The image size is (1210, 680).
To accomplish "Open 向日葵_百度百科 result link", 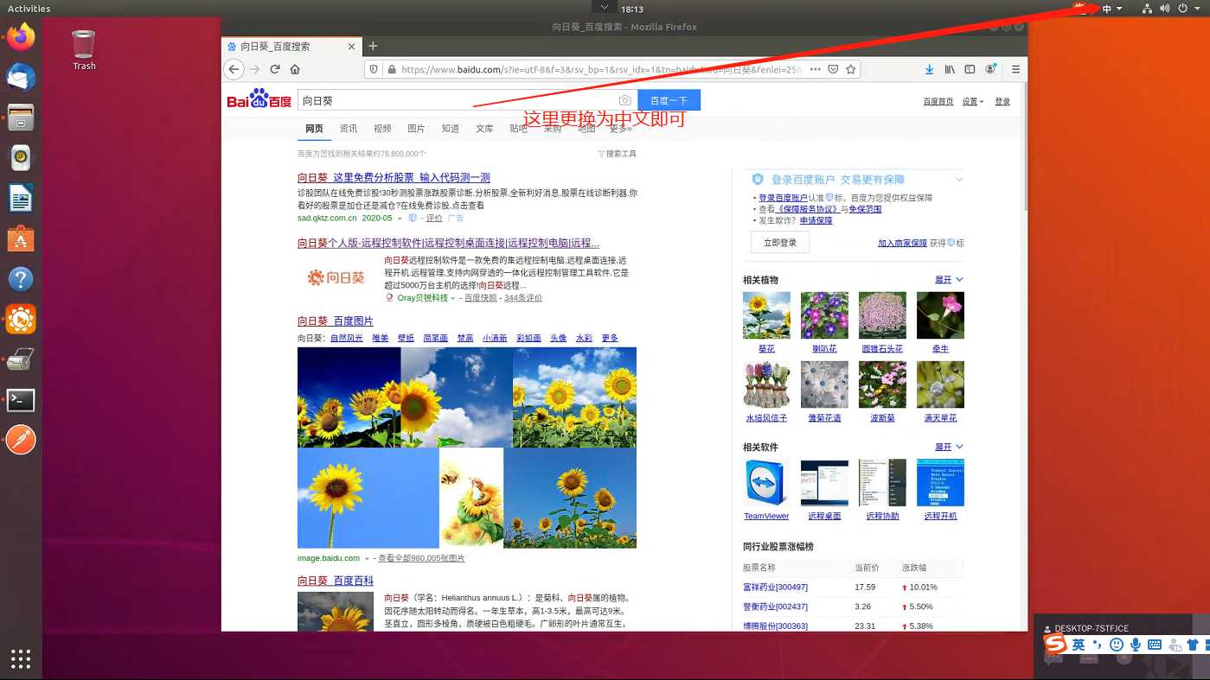I will tap(336, 581).
